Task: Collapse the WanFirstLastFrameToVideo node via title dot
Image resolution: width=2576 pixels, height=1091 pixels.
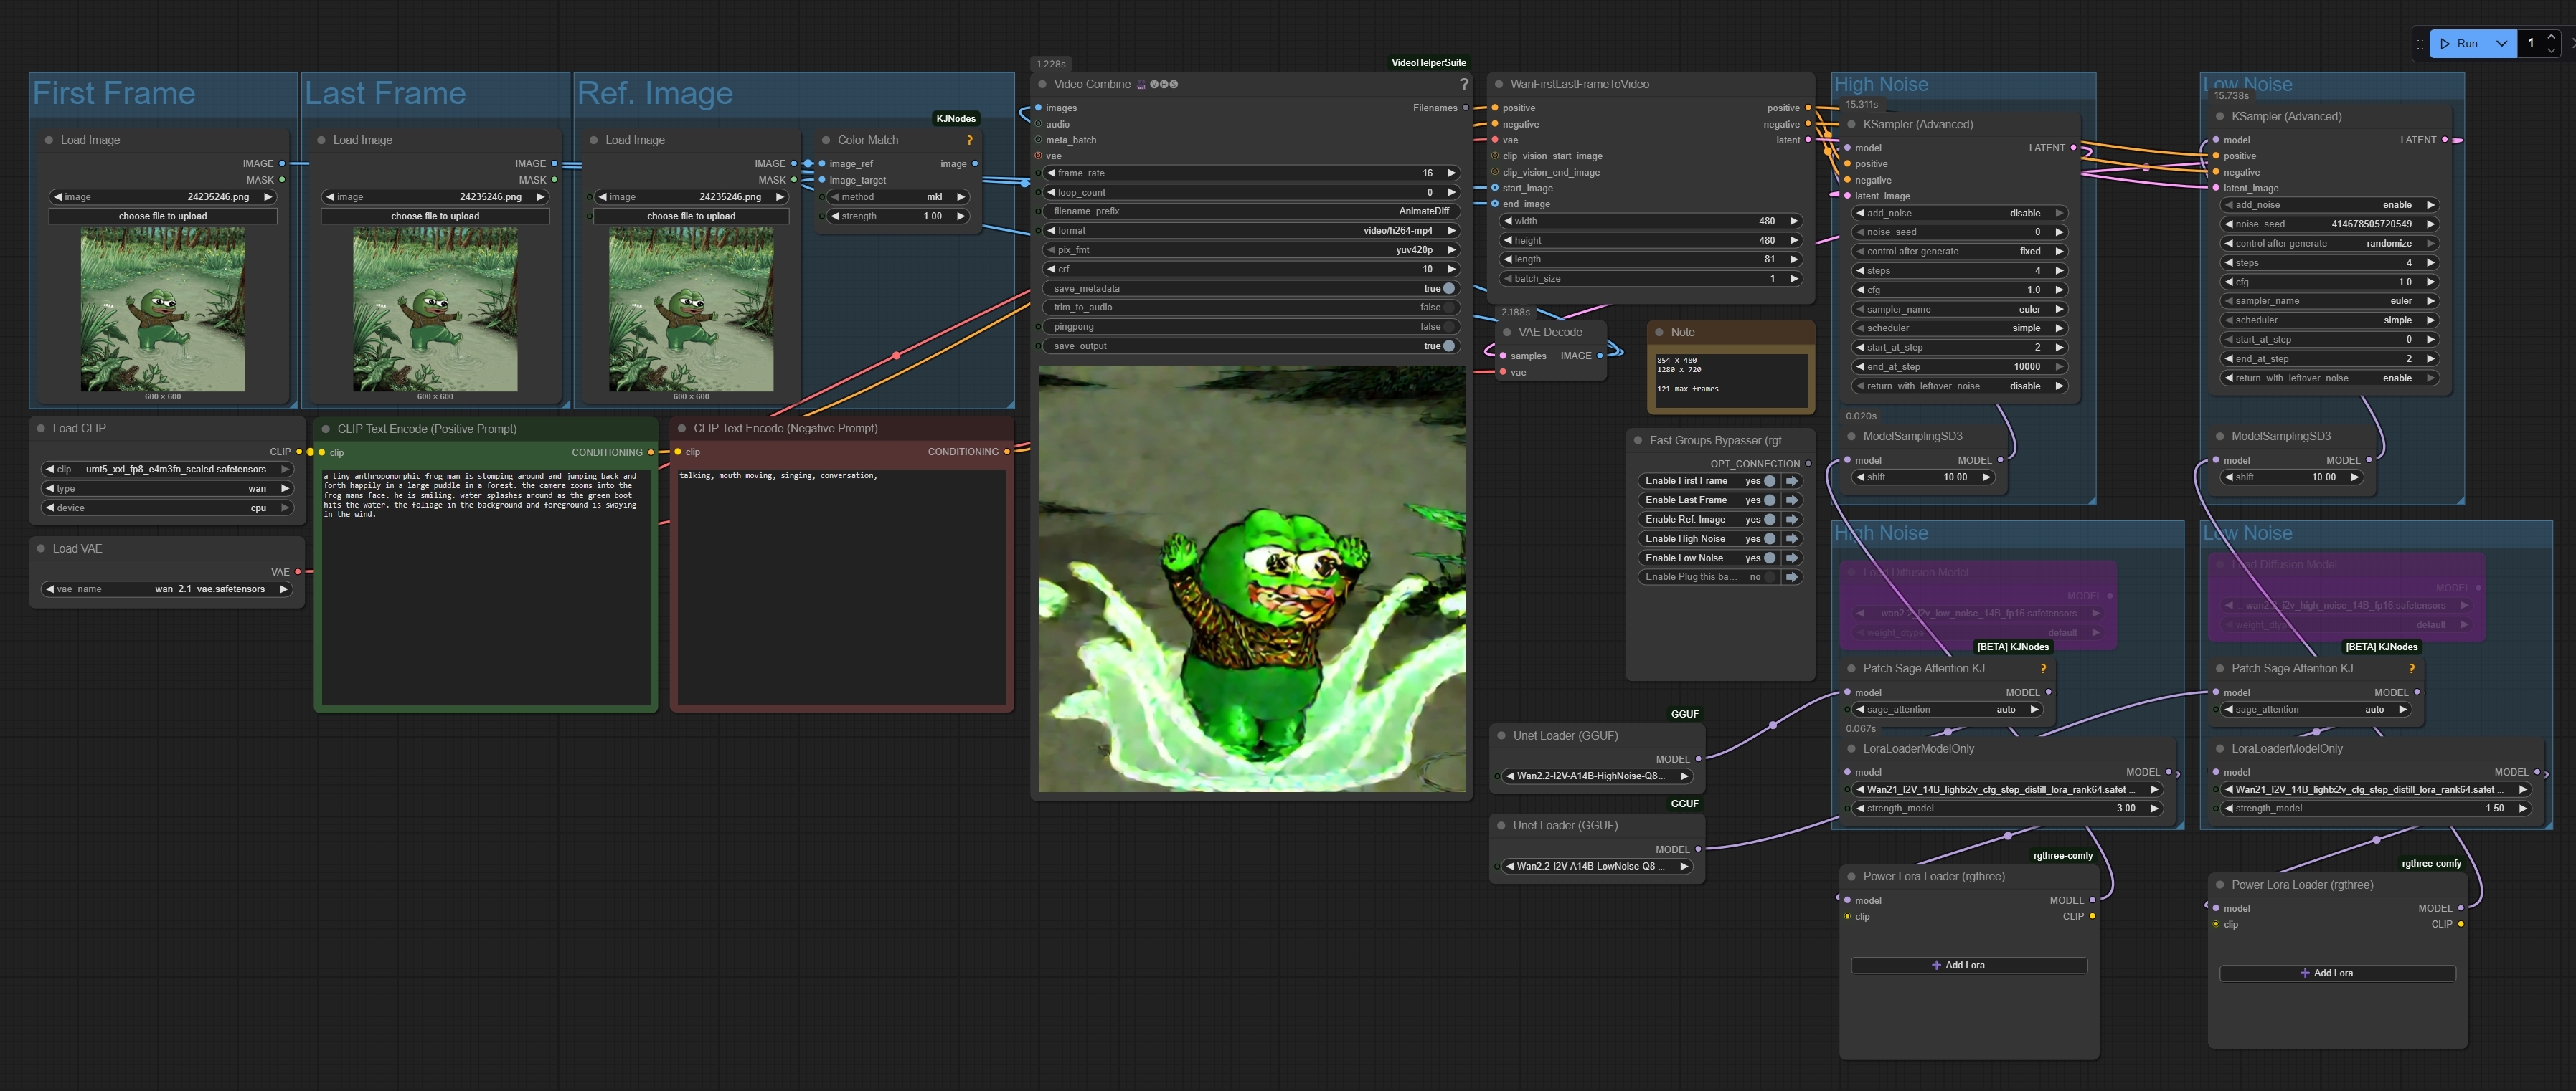Action: (1499, 84)
